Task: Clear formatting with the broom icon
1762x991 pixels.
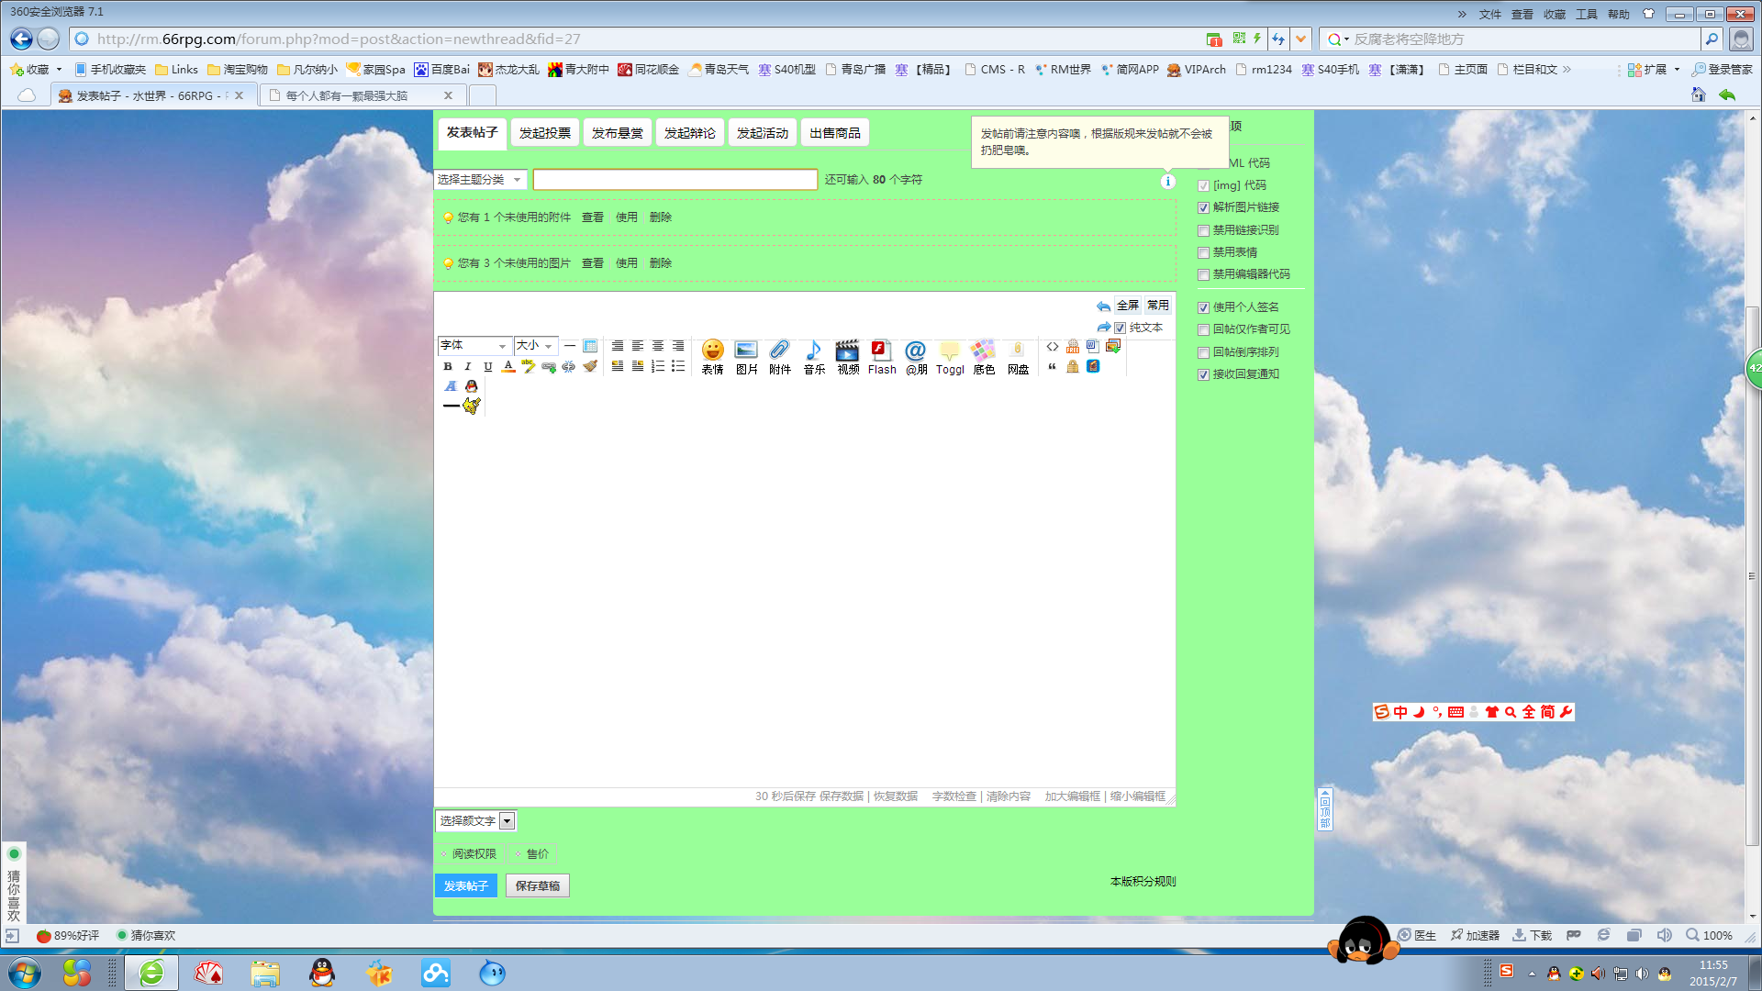Action: coord(590,366)
